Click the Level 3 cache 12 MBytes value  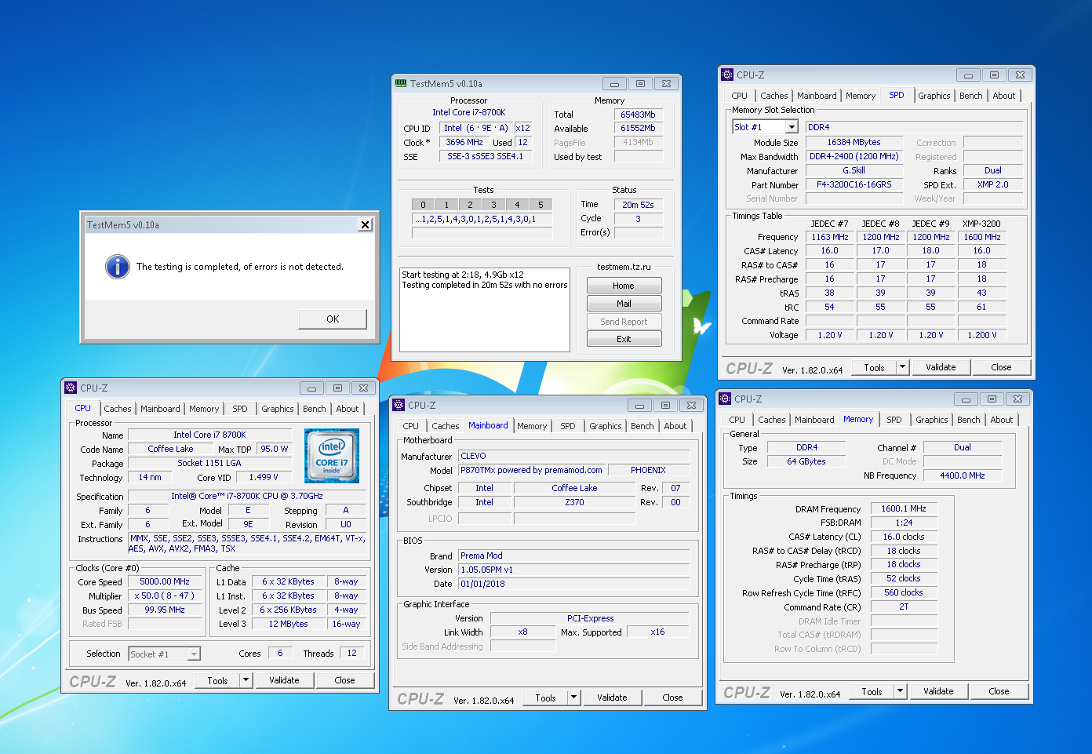(288, 624)
